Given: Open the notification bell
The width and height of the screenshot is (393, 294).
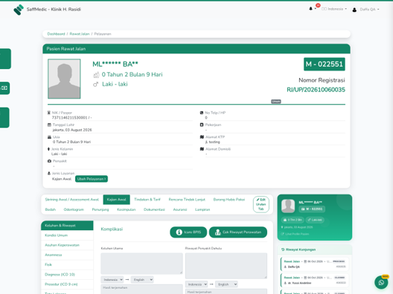Looking at the screenshot, I should tap(311, 9).
